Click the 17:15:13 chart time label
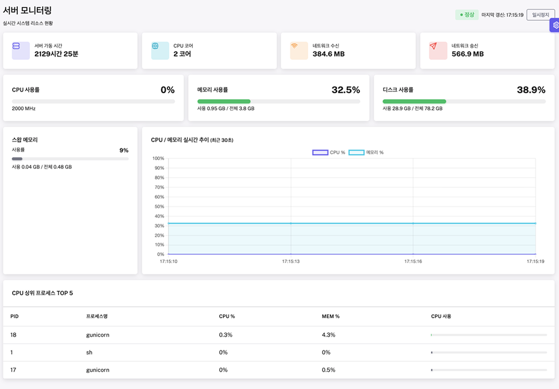Screen dimensions: 559x389 tap(291, 261)
